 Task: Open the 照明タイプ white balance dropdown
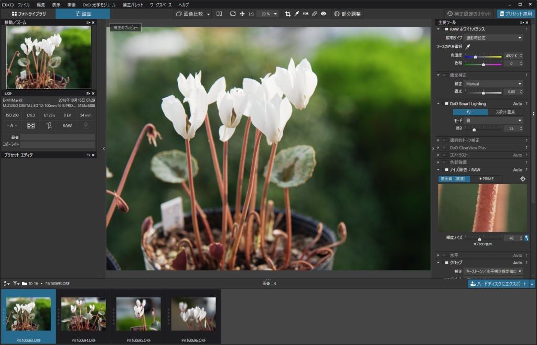tap(492, 38)
